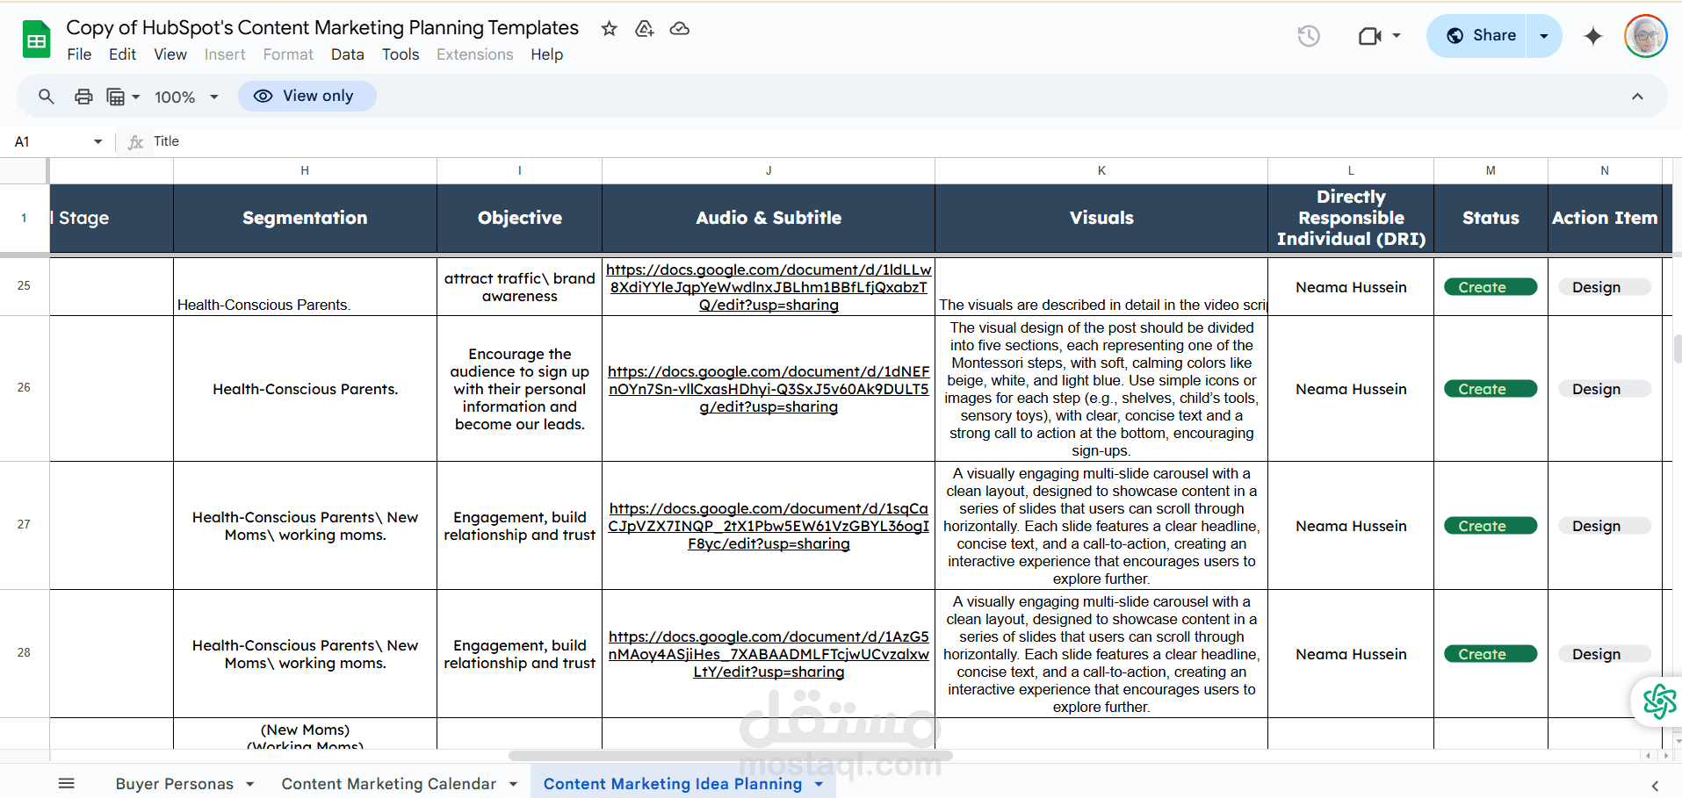This screenshot has height=798, width=1682.
Task: Open the ChatGPT floating extension icon
Action: 1659,701
